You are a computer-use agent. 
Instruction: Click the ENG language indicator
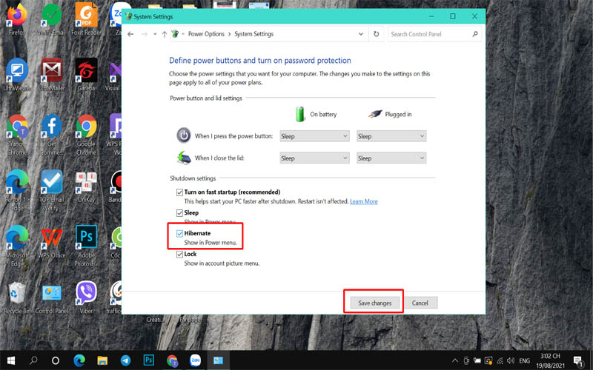525,361
